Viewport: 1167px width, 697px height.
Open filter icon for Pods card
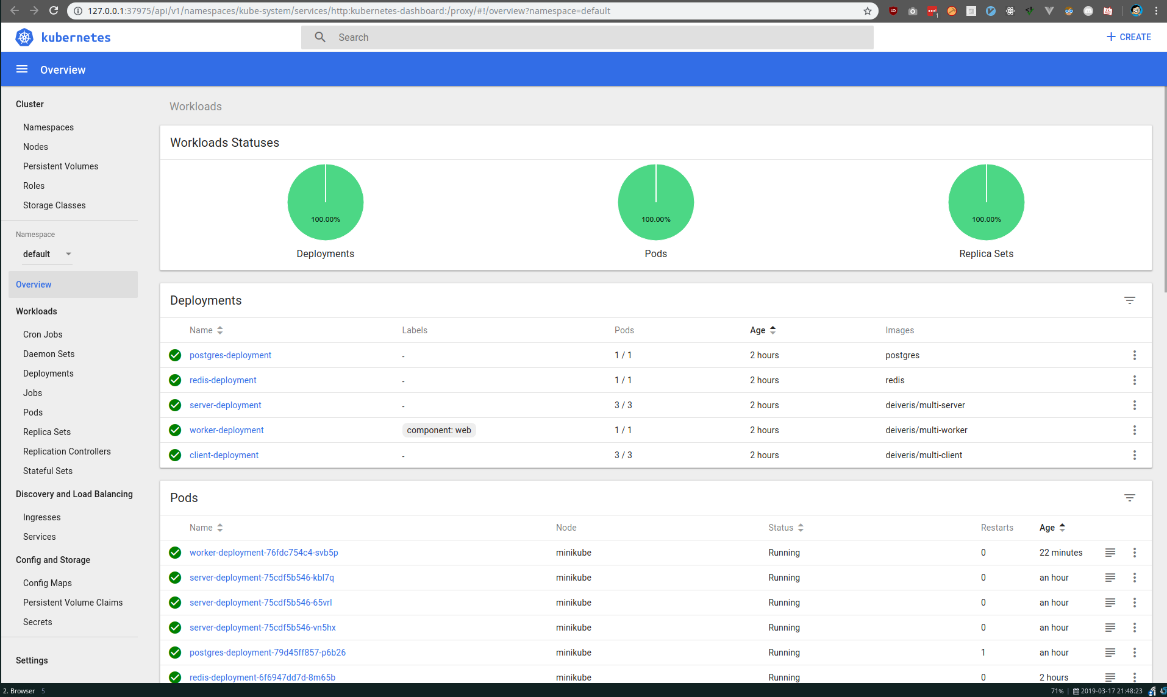tap(1130, 498)
